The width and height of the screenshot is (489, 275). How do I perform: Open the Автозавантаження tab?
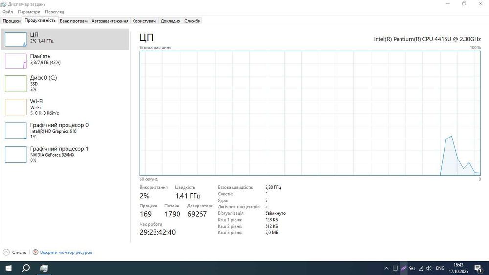(x=110, y=21)
